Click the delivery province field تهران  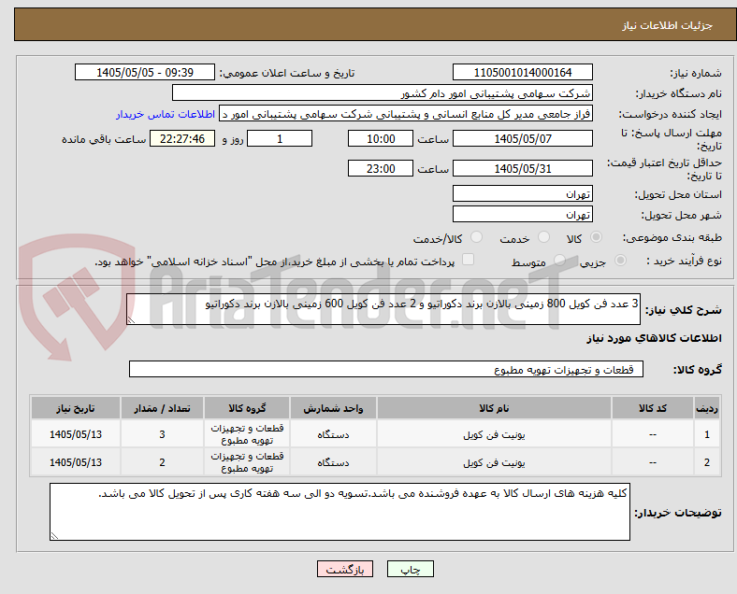coord(522,193)
